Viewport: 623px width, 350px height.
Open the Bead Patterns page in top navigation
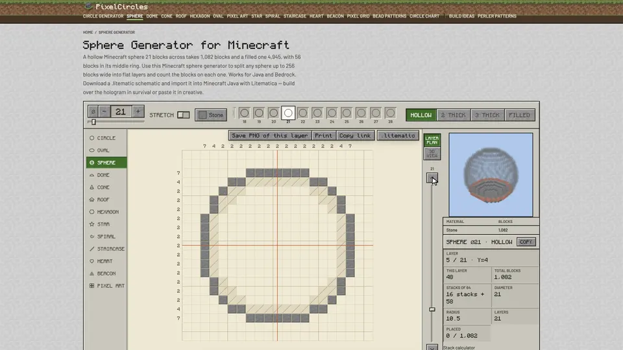coord(389,16)
